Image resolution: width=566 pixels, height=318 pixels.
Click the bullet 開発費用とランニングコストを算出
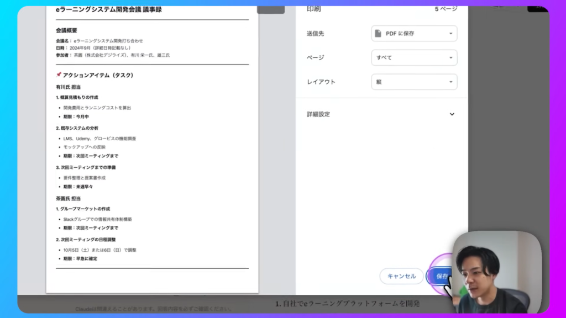coord(97,108)
